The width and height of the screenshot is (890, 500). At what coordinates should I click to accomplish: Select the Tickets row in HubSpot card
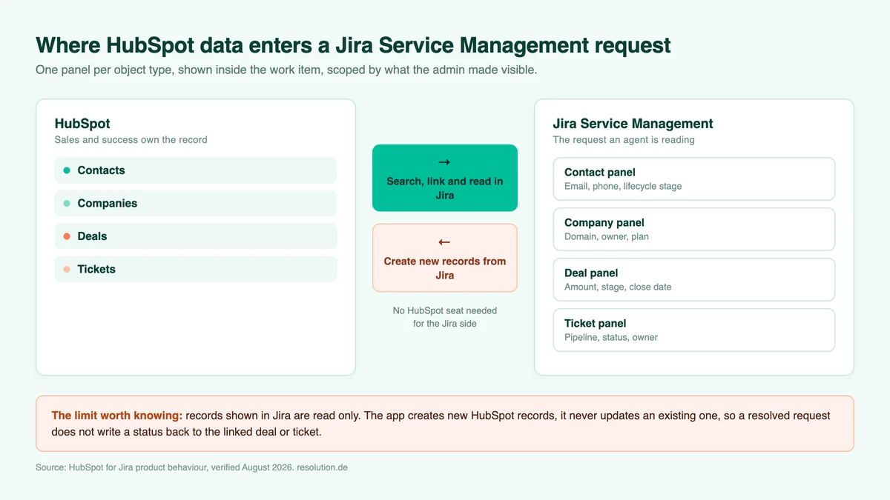(196, 269)
